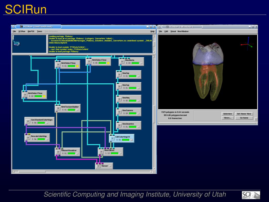Click the Viewer window horizontal scrollbar
The width and height of the screenshot is (269, 202).
tap(208, 123)
